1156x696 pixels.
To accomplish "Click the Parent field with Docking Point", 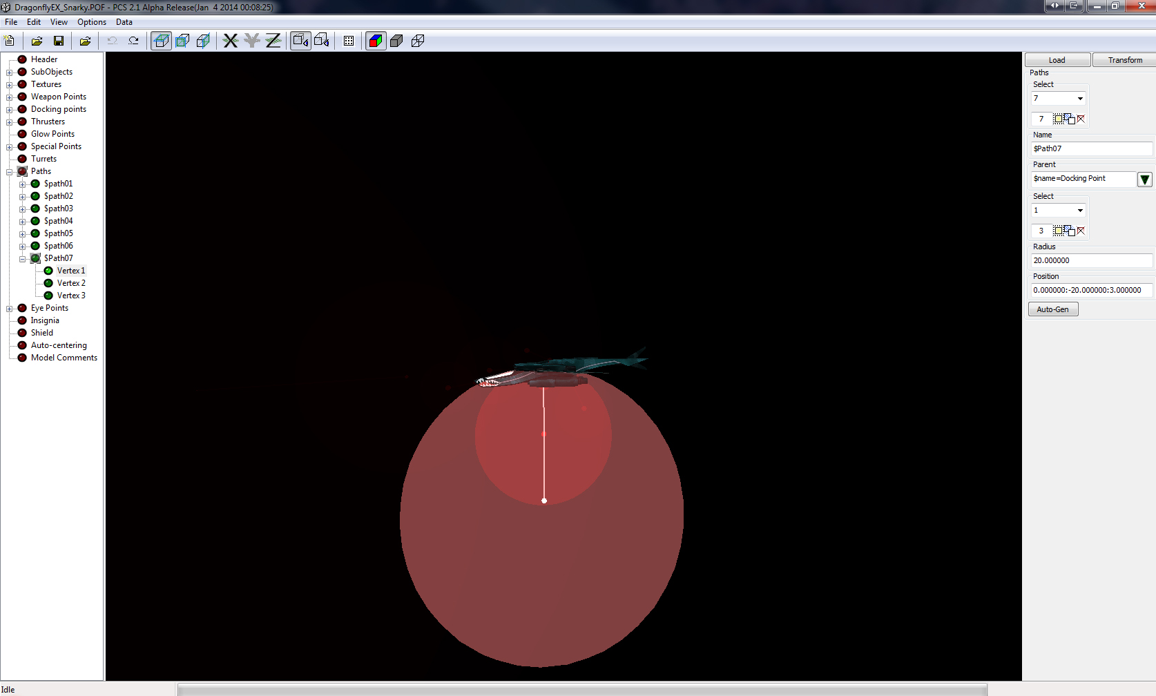I will point(1083,179).
